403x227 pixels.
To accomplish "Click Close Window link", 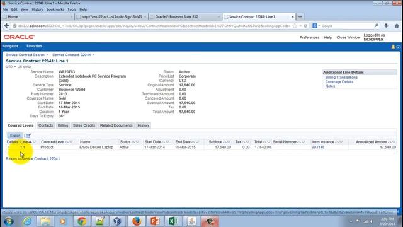I will coord(348,38).
